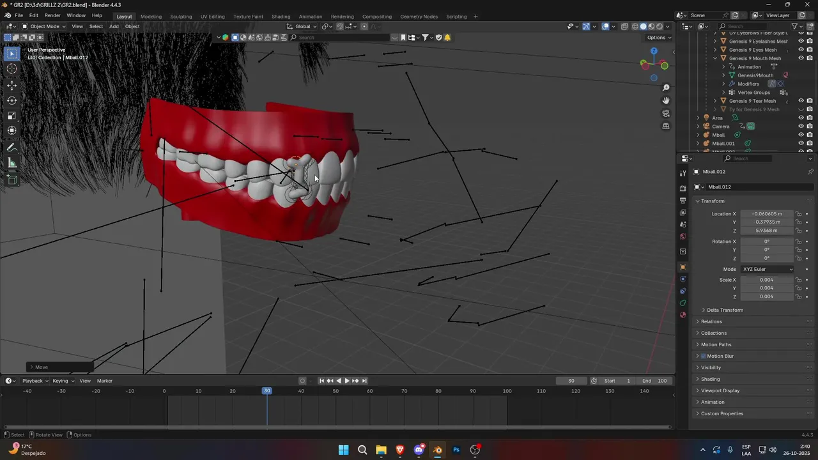Activate the Move tool in left toolbar
818x460 pixels.
pos(12,85)
